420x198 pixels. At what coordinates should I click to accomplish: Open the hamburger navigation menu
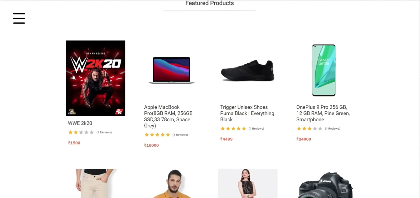(x=19, y=19)
